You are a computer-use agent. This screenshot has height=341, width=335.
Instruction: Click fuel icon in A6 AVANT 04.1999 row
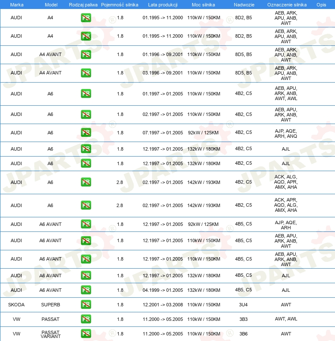click(x=86, y=290)
